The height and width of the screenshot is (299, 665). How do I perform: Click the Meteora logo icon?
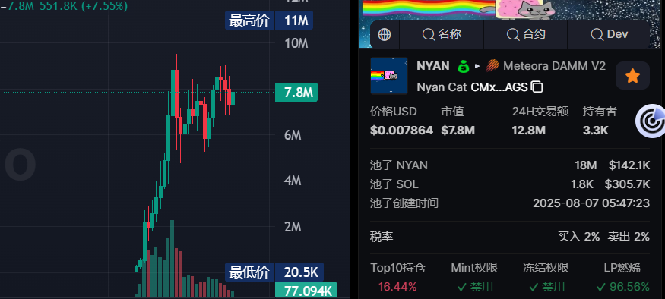492,66
